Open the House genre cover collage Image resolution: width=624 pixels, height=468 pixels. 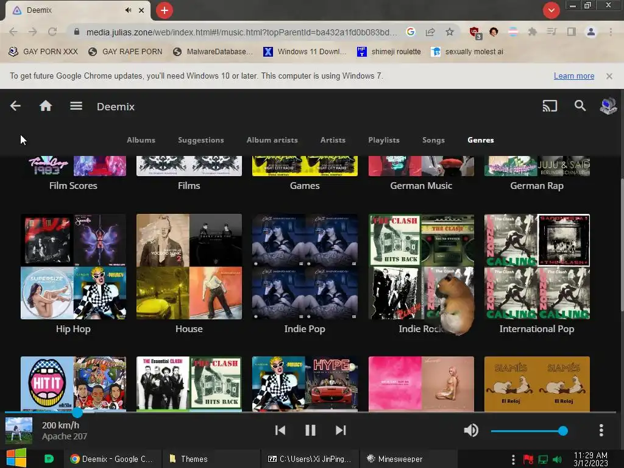coord(189,267)
